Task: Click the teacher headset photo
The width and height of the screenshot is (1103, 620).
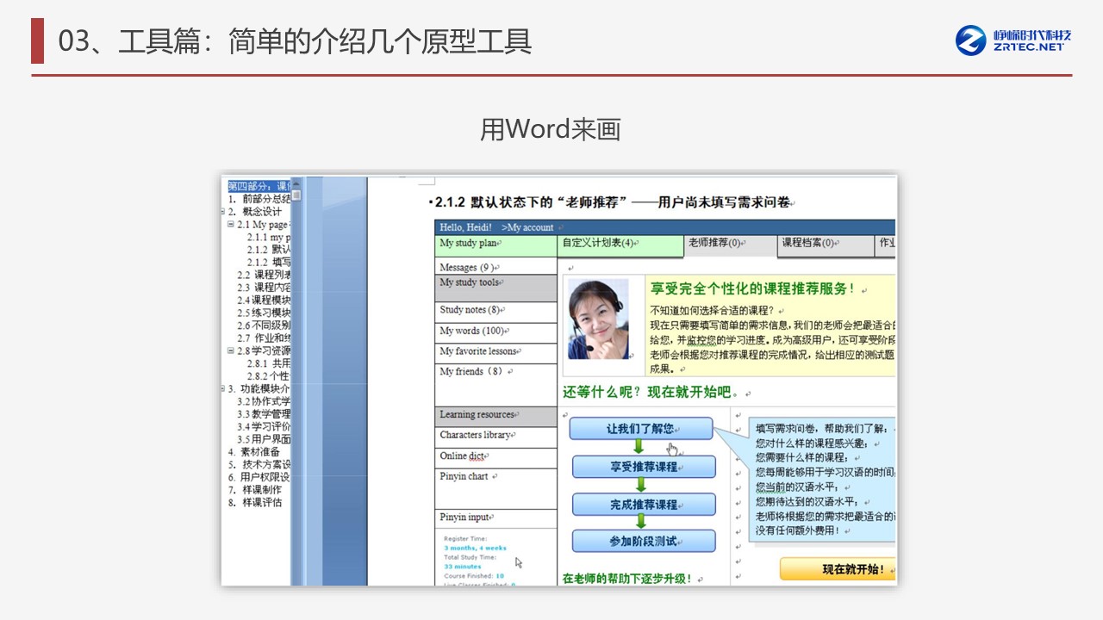Action: coord(597,320)
